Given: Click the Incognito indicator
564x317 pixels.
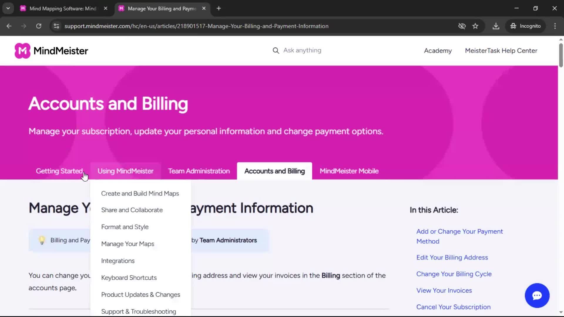Looking at the screenshot, I should [526, 26].
